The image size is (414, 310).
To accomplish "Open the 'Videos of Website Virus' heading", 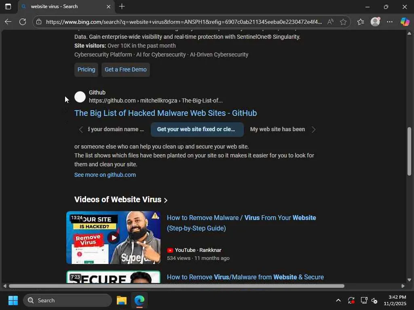I will (x=118, y=199).
